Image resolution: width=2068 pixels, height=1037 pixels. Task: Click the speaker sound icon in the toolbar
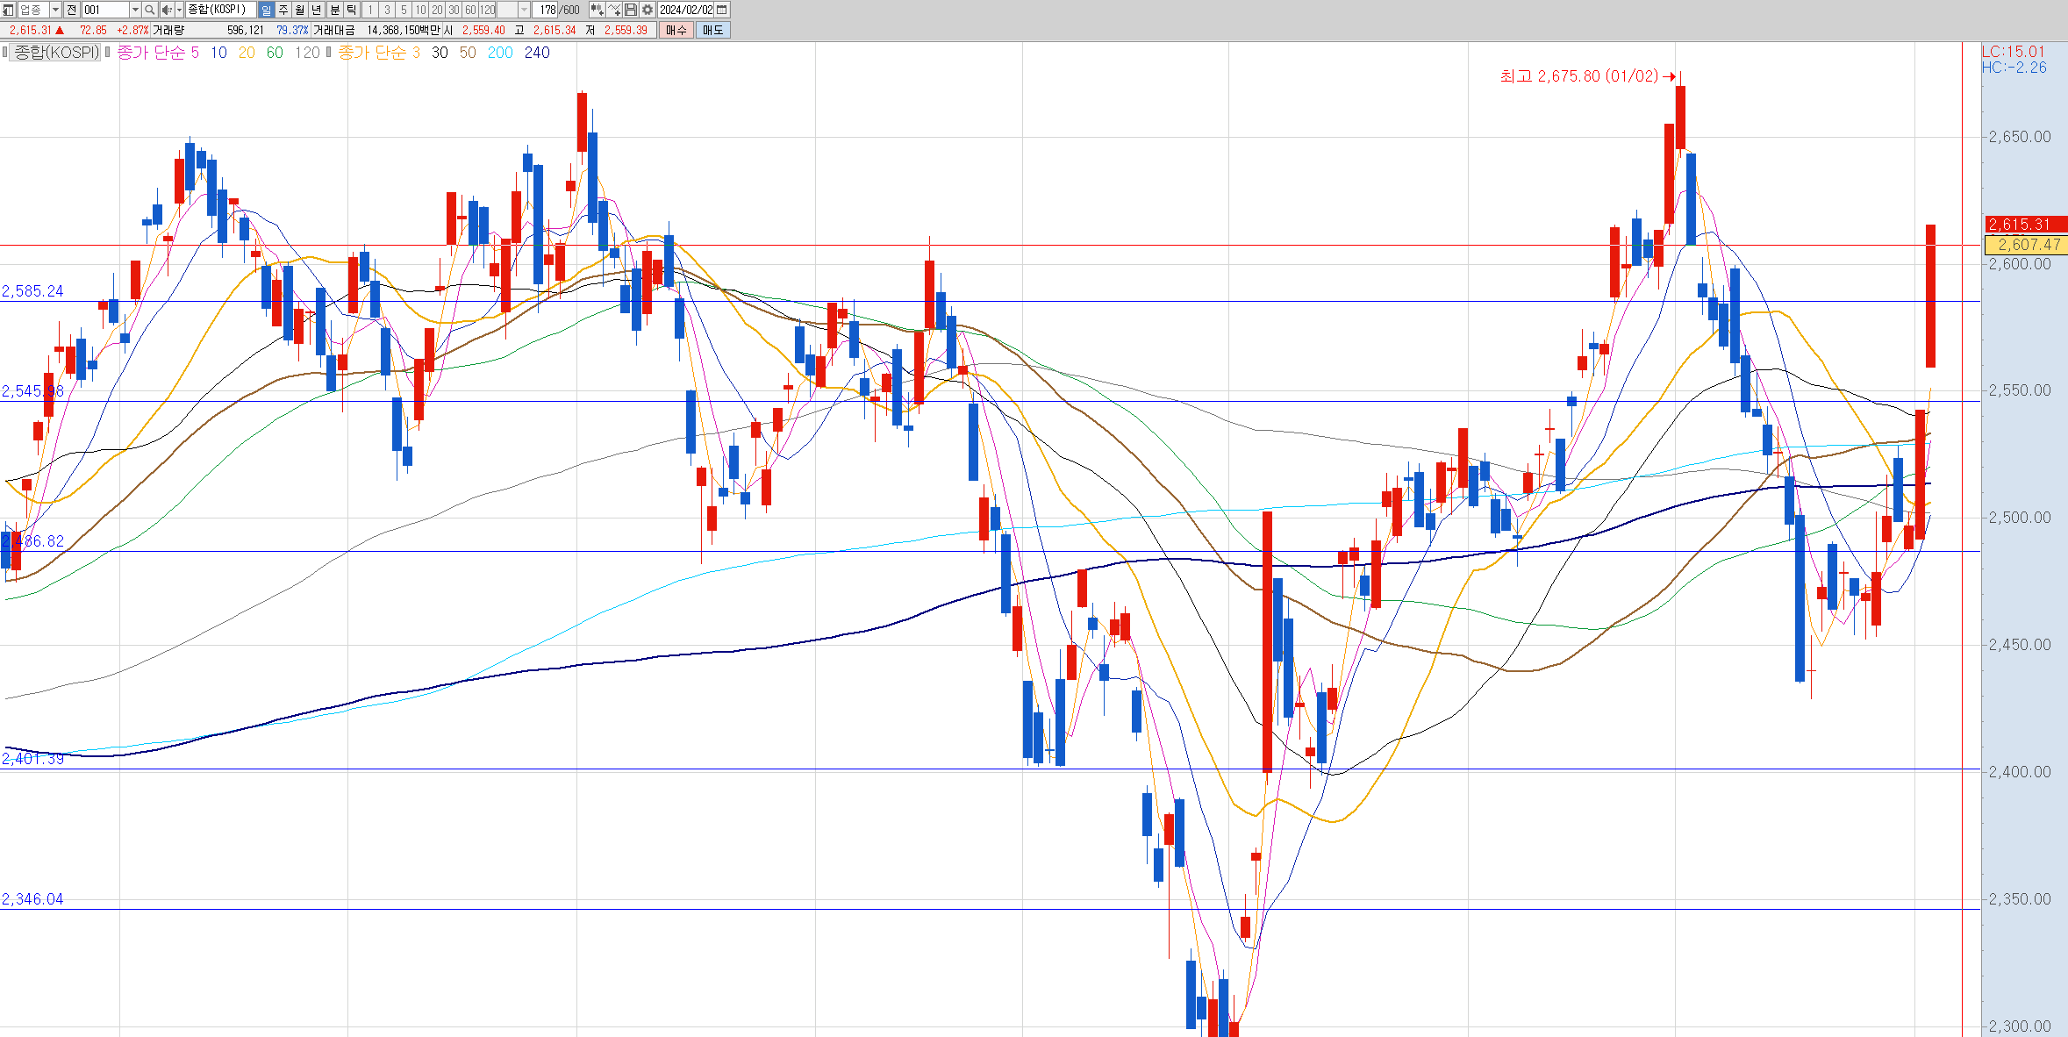(x=166, y=10)
